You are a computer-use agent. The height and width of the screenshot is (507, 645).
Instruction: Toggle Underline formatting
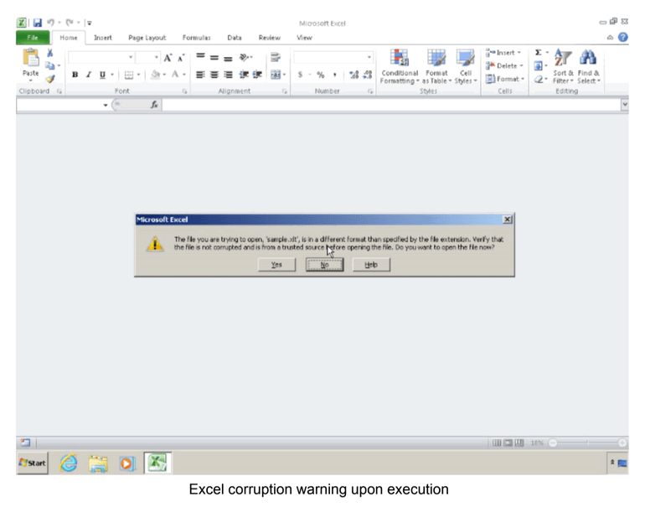102,75
